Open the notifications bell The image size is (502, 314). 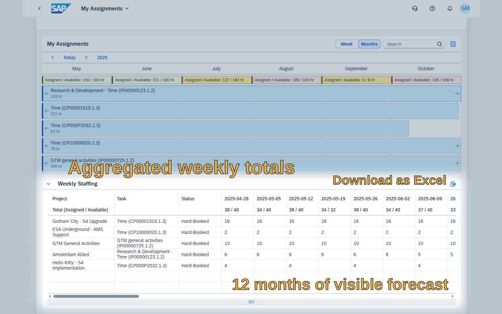449,8
